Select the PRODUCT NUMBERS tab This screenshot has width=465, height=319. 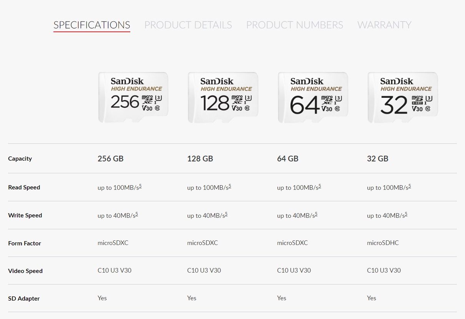click(294, 25)
